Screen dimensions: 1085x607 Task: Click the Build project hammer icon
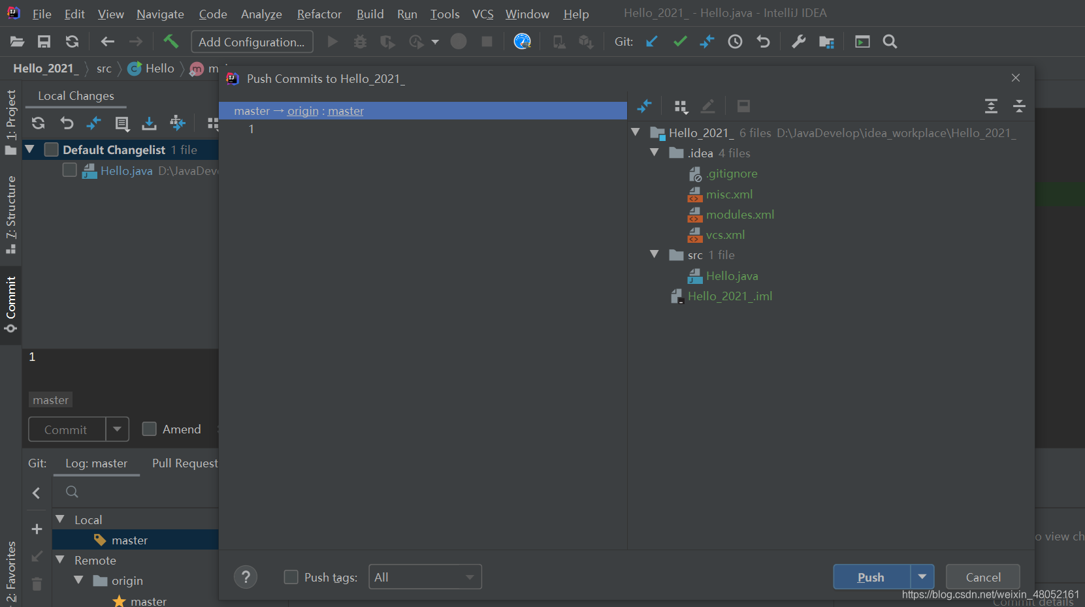170,42
